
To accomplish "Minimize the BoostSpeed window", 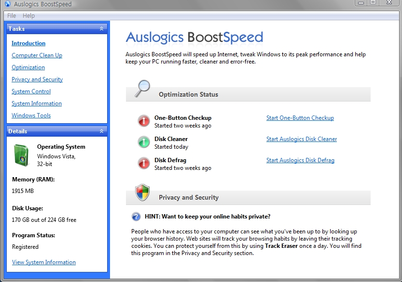I will (361, 2).
